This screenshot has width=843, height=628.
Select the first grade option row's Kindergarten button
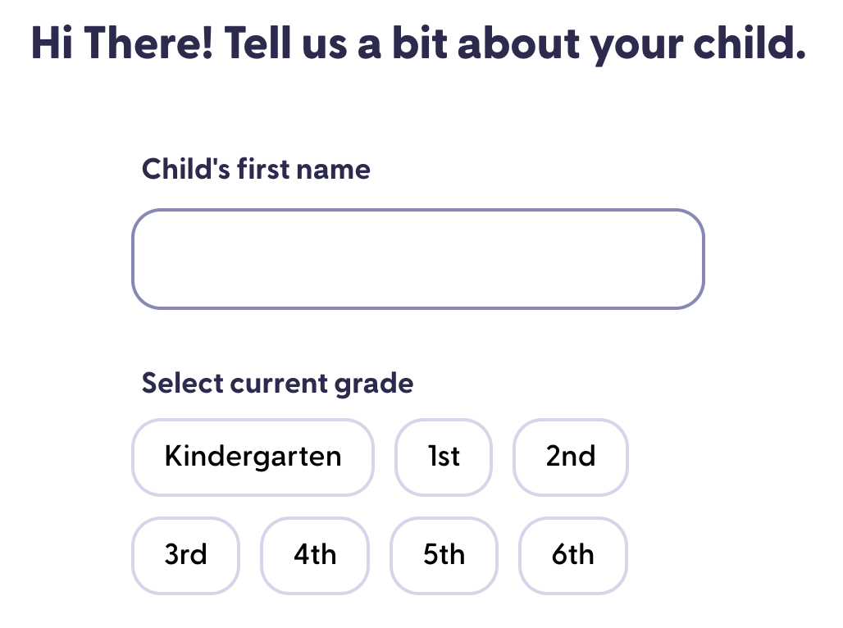point(253,457)
